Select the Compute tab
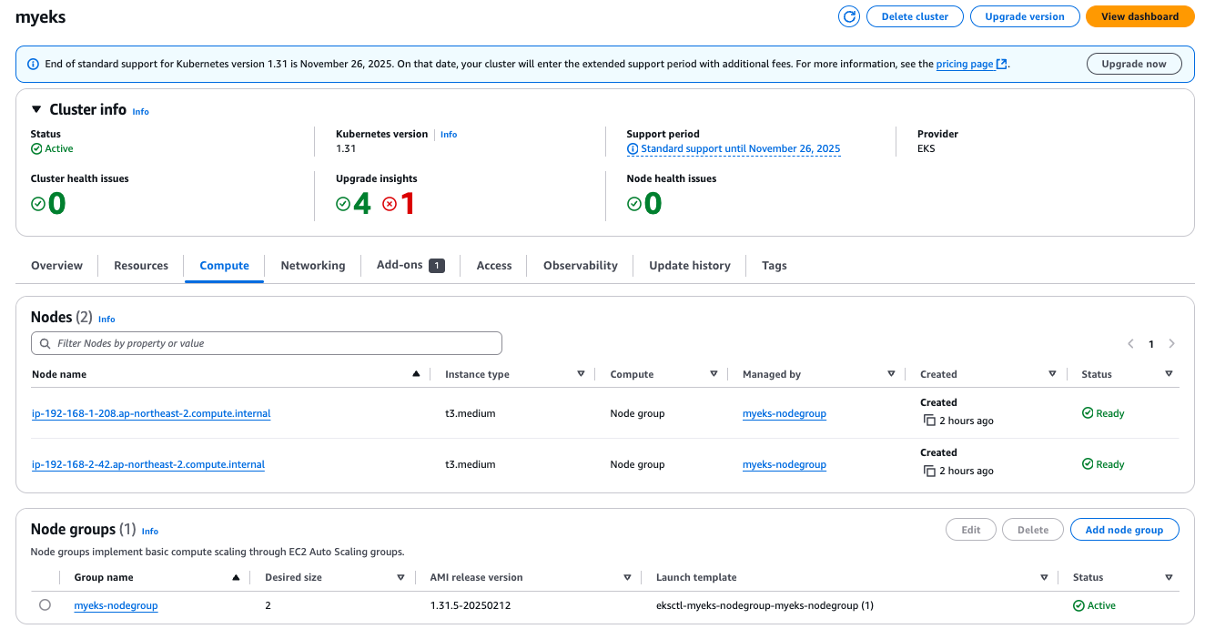Screen dimensions: 1205x629 (224, 266)
